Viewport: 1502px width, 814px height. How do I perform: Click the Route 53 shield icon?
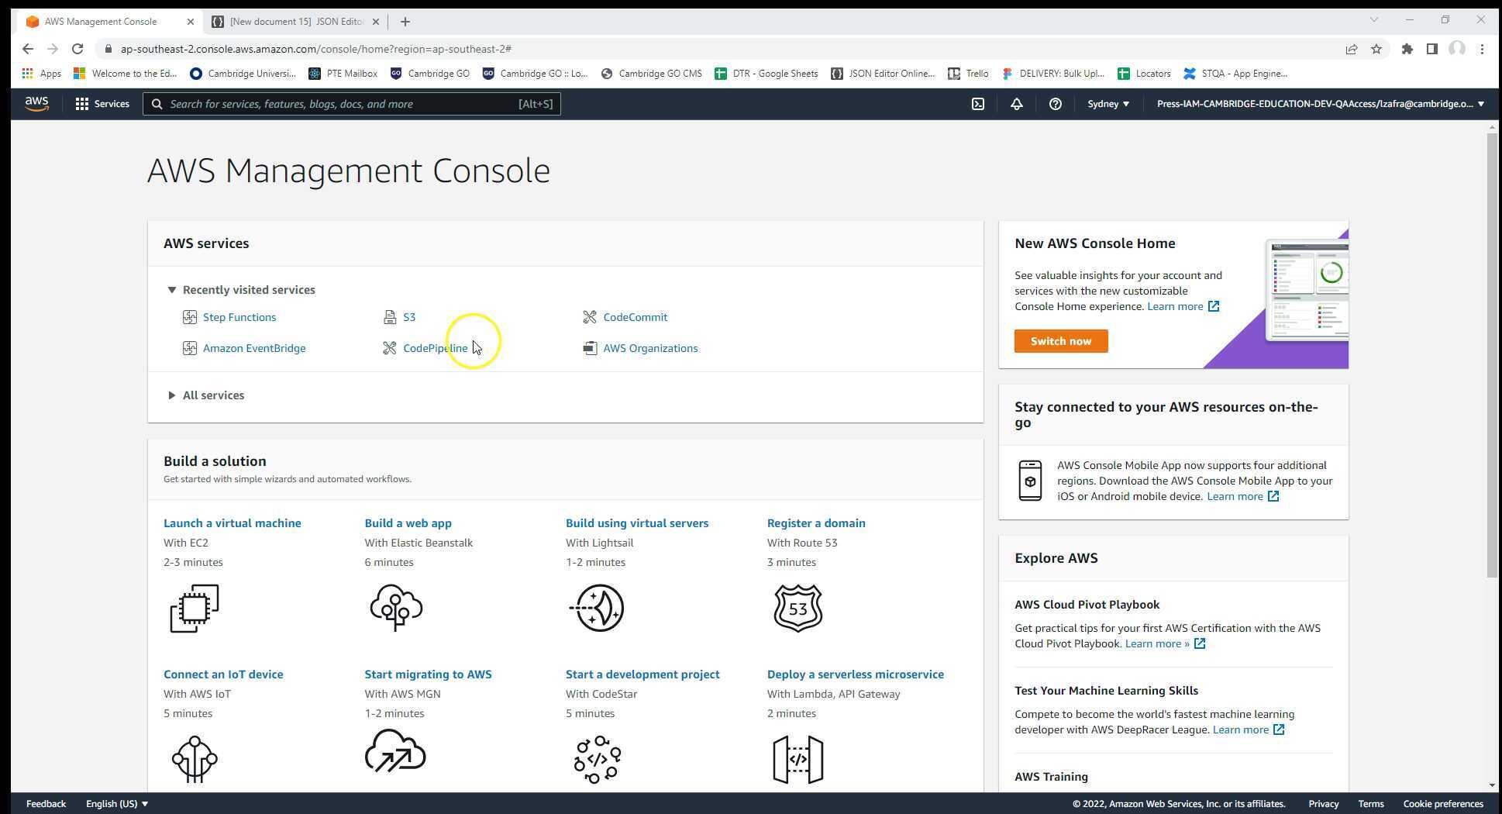(x=798, y=609)
